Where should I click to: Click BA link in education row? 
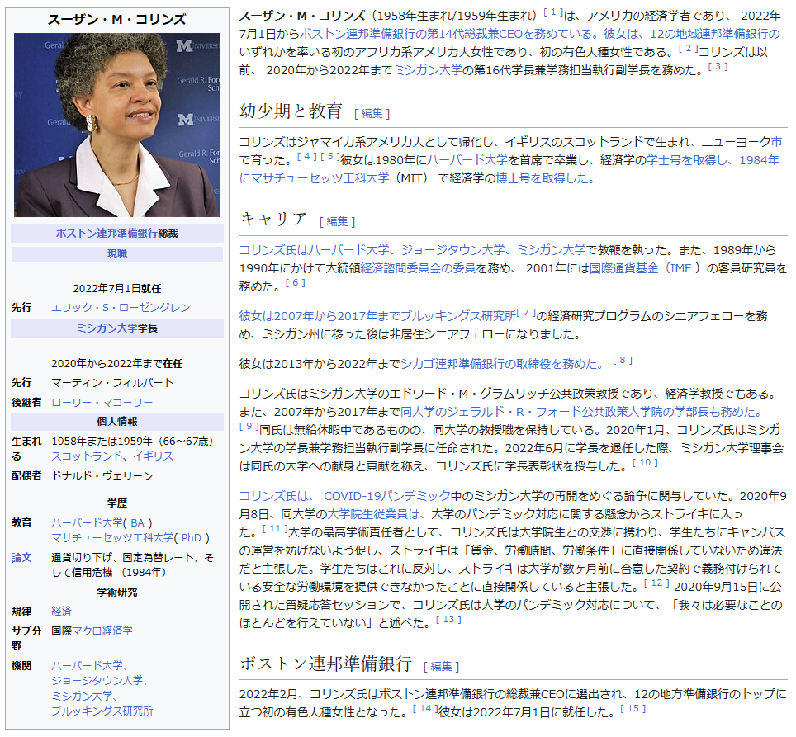[x=138, y=523]
